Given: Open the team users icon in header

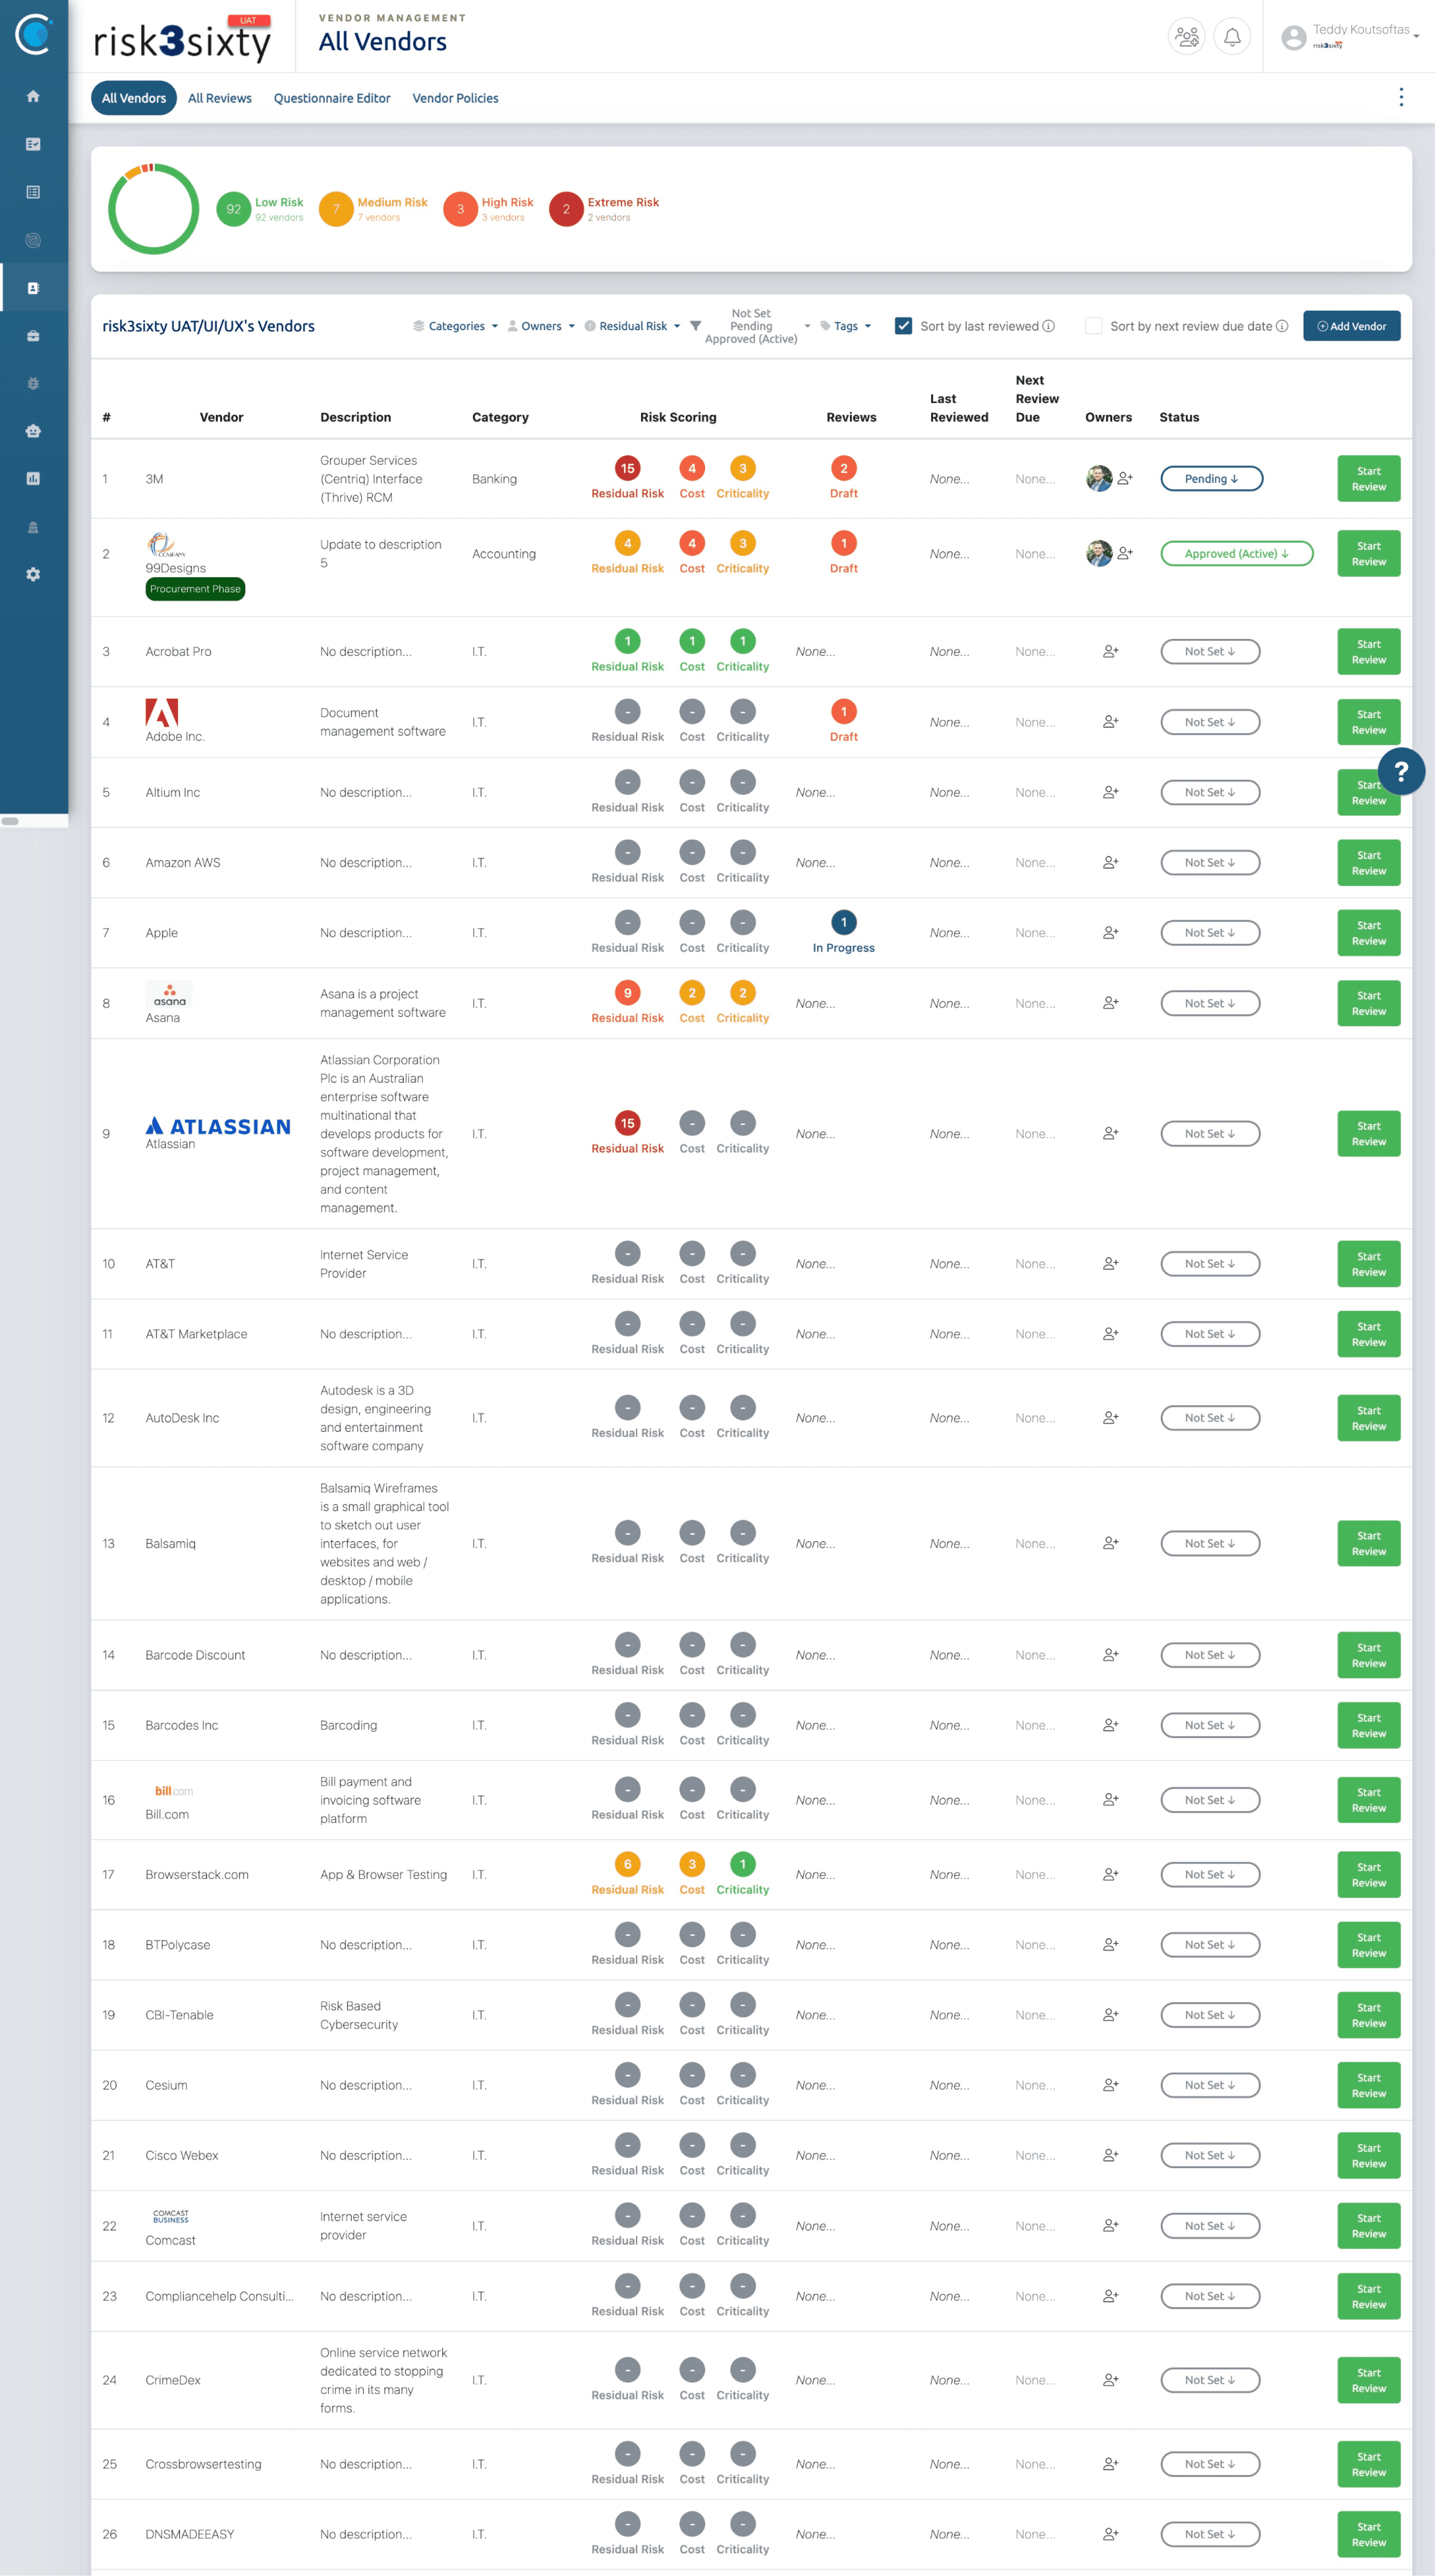Looking at the screenshot, I should tap(1187, 37).
